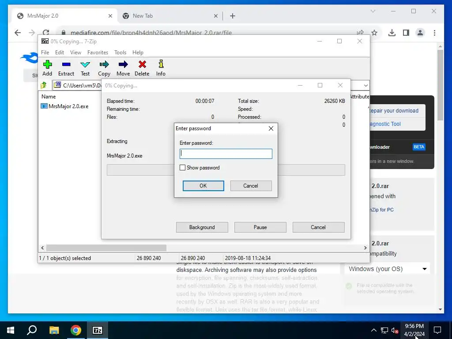Click Cancel in the Copying dialog
The height and width of the screenshot is (339, 452).
click(x=318, y=227)
